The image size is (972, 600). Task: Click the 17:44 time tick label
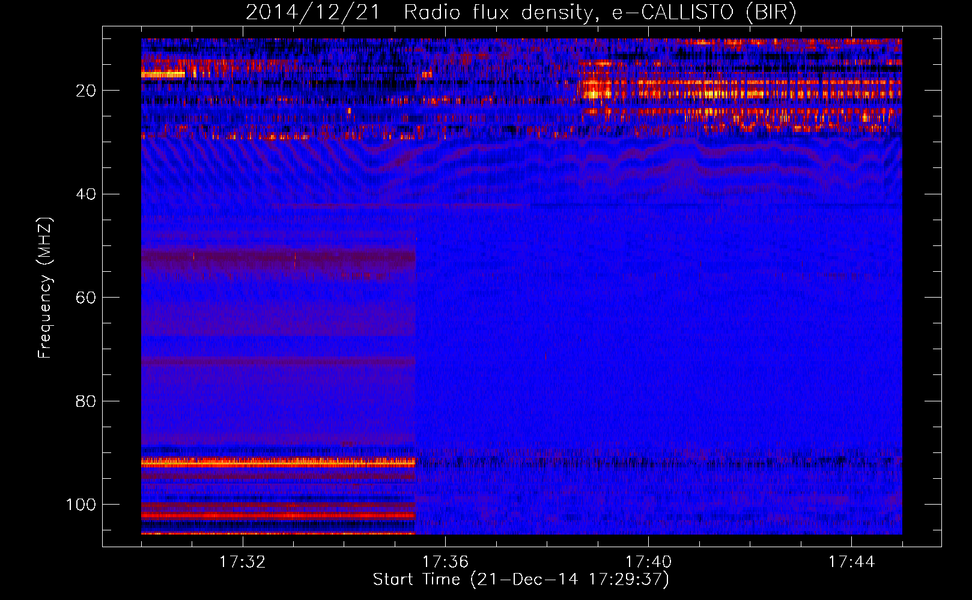click(x=851, y=562)
